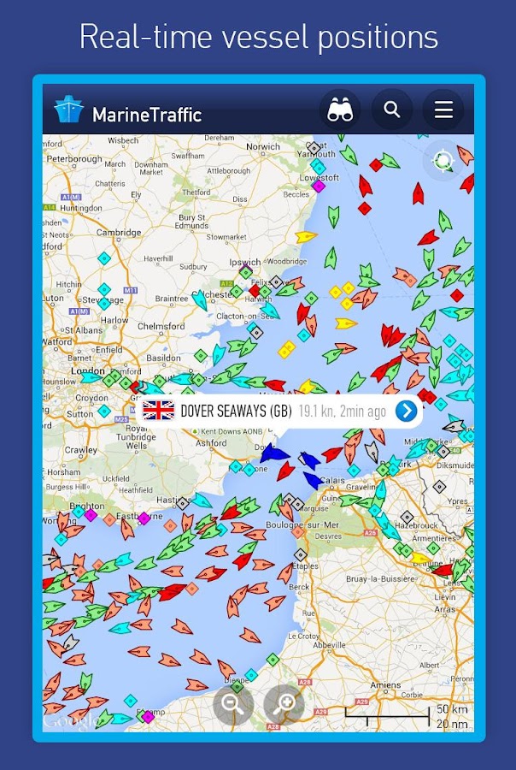Tap the cyan diamond marker near Cambridge
This screenshot has width=516, height=770.
[x=104, y=258]
